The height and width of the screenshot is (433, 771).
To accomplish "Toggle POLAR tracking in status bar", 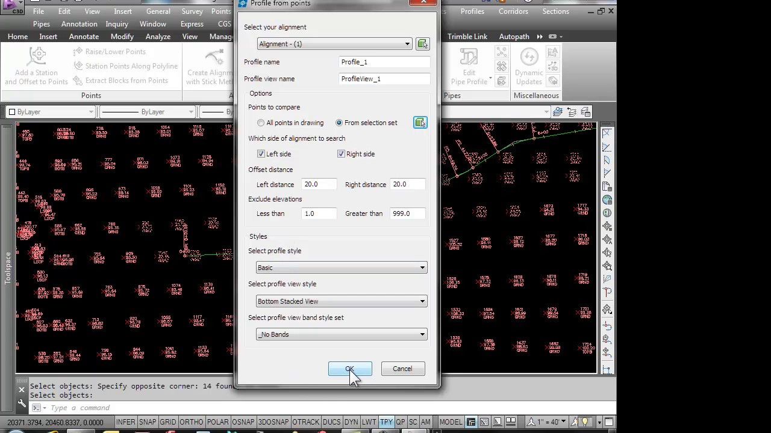I will click(218, 422).
